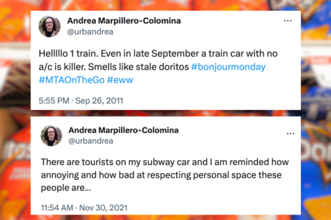Click the 5:55 PM · Sep 26, 2011 timestamp
Screen dimensions: 331x220
(x=81, y=100)
